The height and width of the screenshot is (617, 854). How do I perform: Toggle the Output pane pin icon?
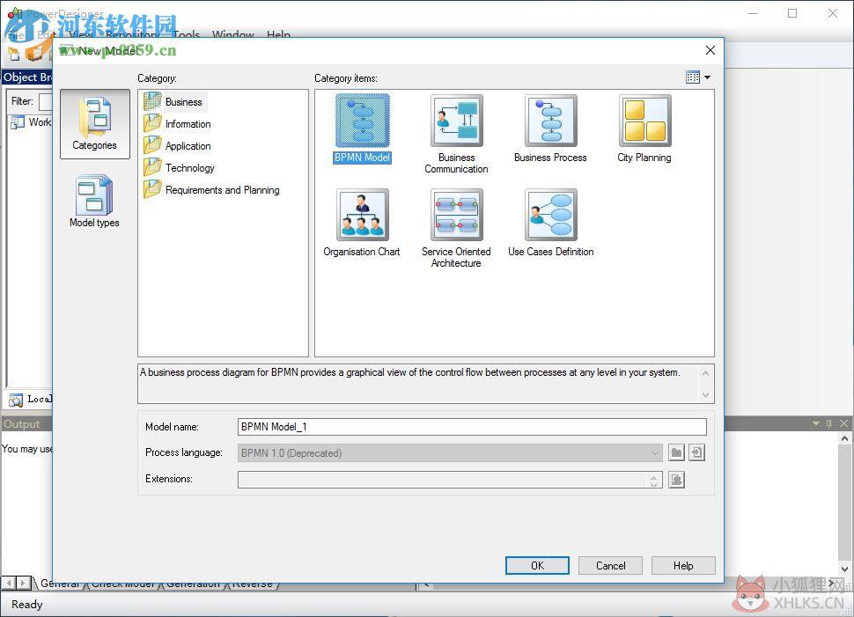829,423
